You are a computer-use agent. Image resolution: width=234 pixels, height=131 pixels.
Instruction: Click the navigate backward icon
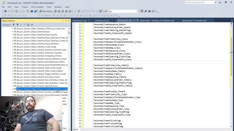pos(5,11)
